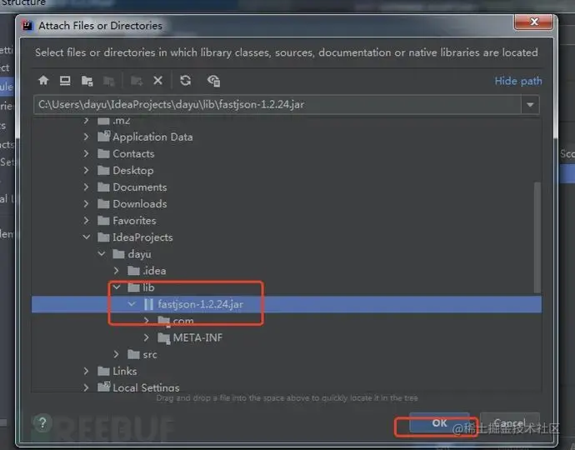575x450 pixels.
Task: Click Hide path link
Action: click(x=518, y=81)
